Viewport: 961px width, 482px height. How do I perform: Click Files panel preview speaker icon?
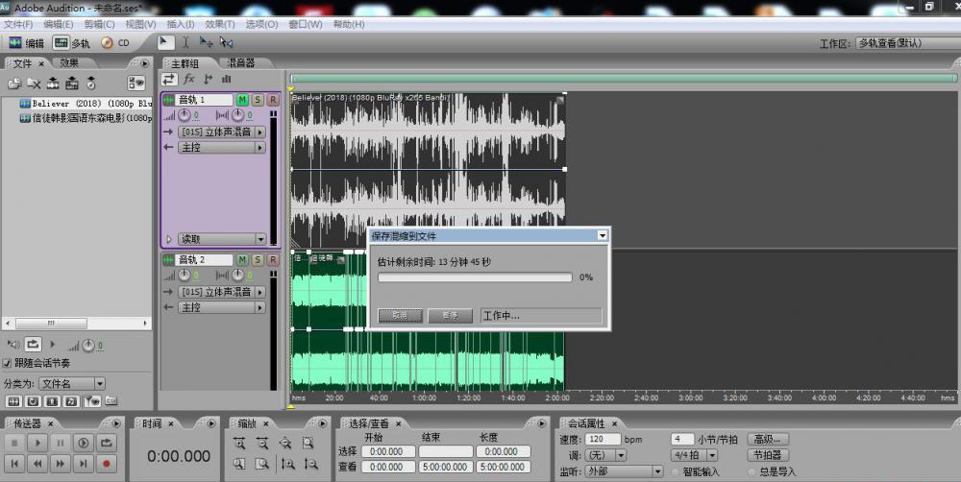coord(12,345)
